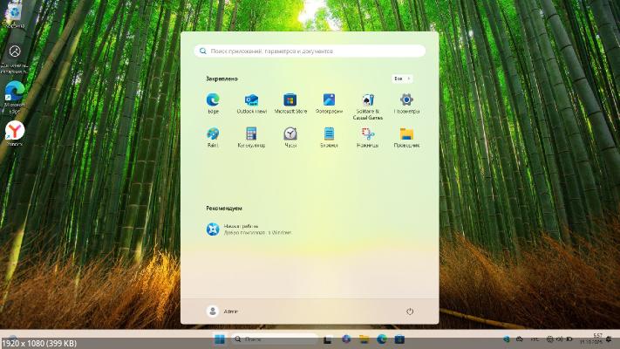Open the Admin user account menu
Viewport: 620px width, 349px height.
[x=222, y=311]
